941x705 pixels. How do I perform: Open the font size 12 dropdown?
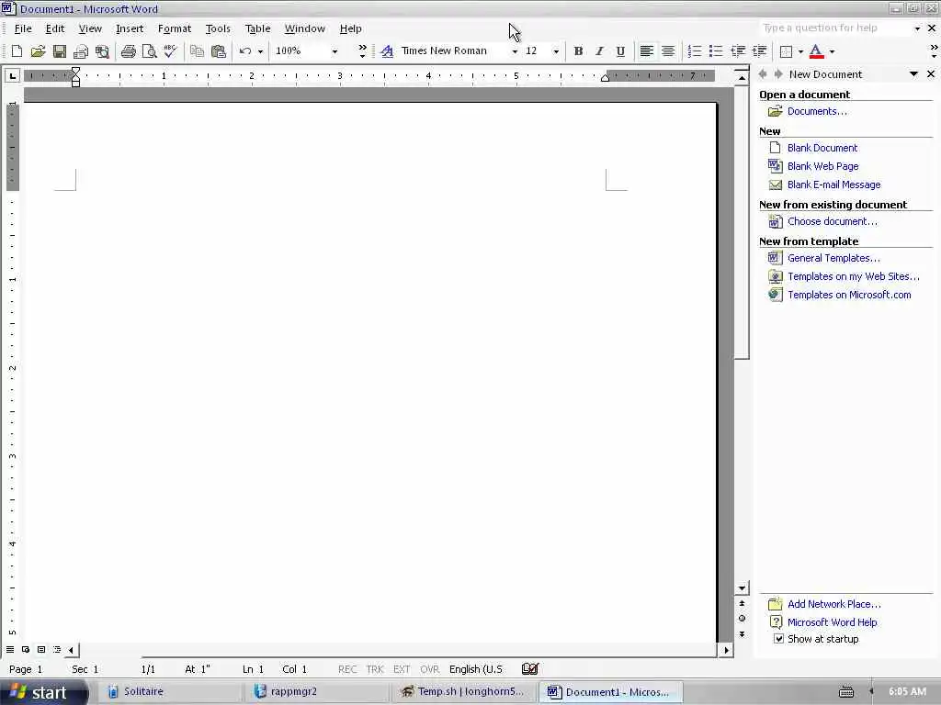(556, 51)
